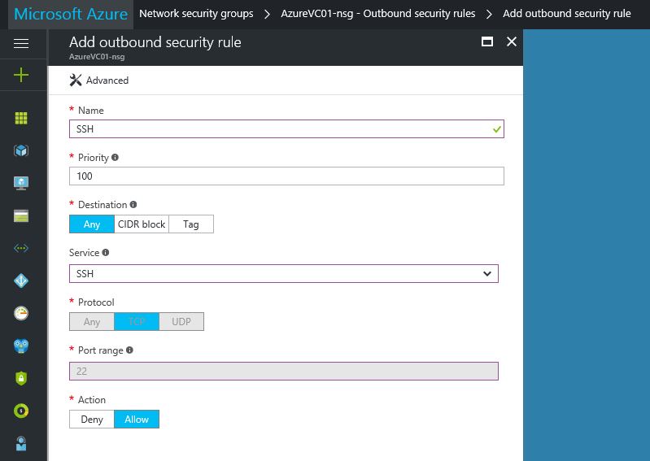Viewport: 650px width, 461px height.
Task: Click into the Name text field
Action: click(286, 128)
